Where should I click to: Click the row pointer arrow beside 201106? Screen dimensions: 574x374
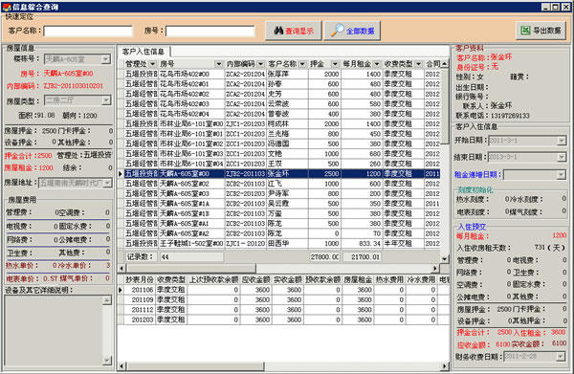point(121,290)
